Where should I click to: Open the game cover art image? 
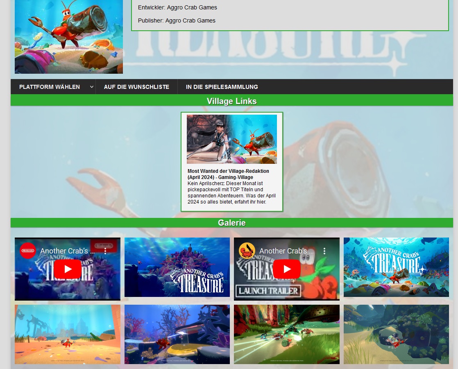pos(69,37)
